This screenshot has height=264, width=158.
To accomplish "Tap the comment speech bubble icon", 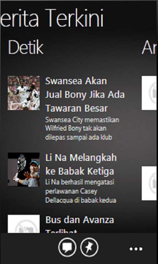I will pyautogui.click(x=67, y=247).
